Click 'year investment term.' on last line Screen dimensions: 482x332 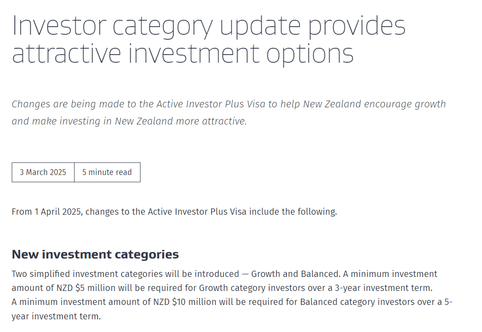[56, 317]
